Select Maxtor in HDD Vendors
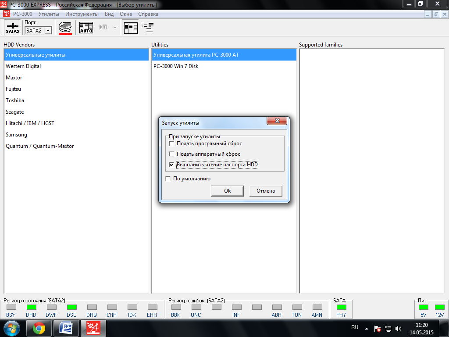The image size is (449, 337). (x=76, y=78)
